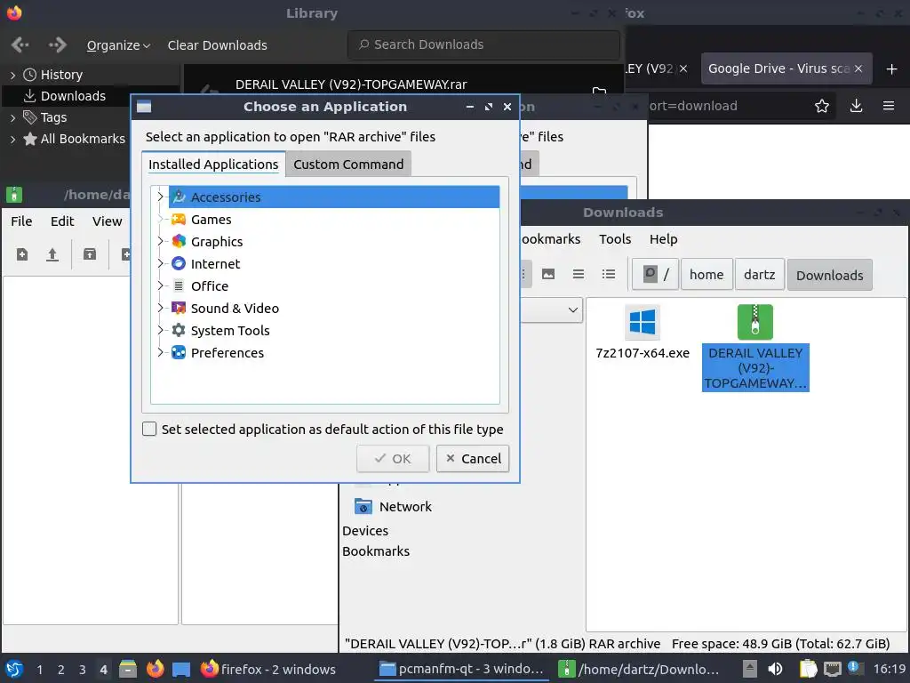910x683 pixels.
Task: Switch to Installed Applications tab
Action: [213, 165]
